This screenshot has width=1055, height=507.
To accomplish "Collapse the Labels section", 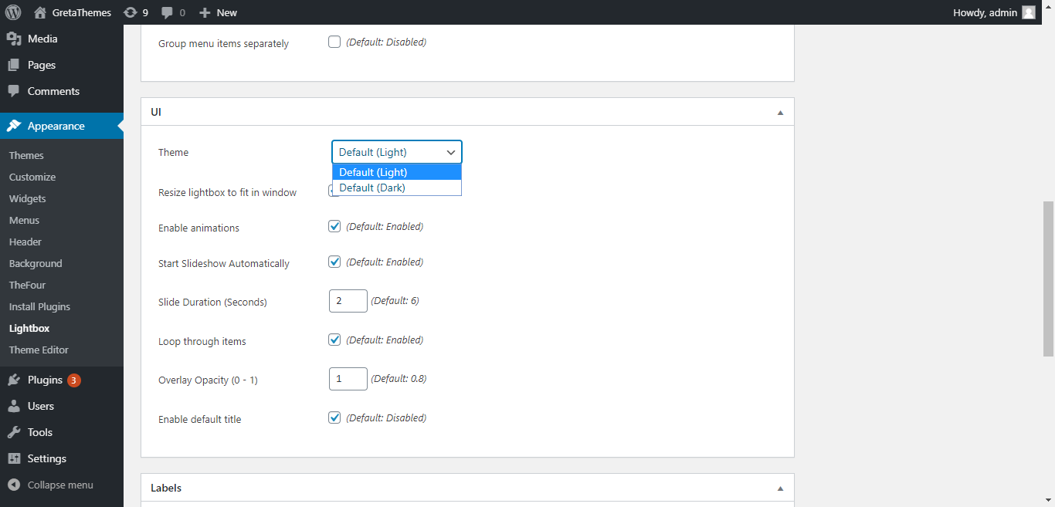I will pos(779,488).
